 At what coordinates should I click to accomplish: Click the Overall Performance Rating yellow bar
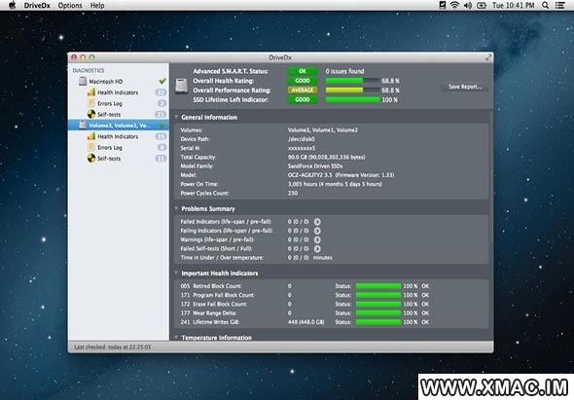tap(353, 91)
